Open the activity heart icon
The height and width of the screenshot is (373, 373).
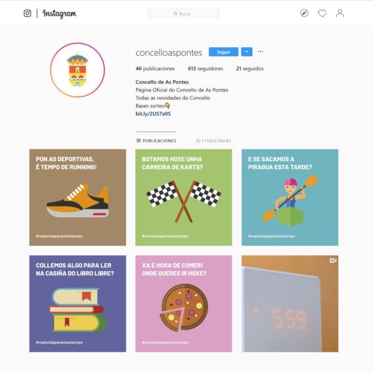click(x=322, y=13)
